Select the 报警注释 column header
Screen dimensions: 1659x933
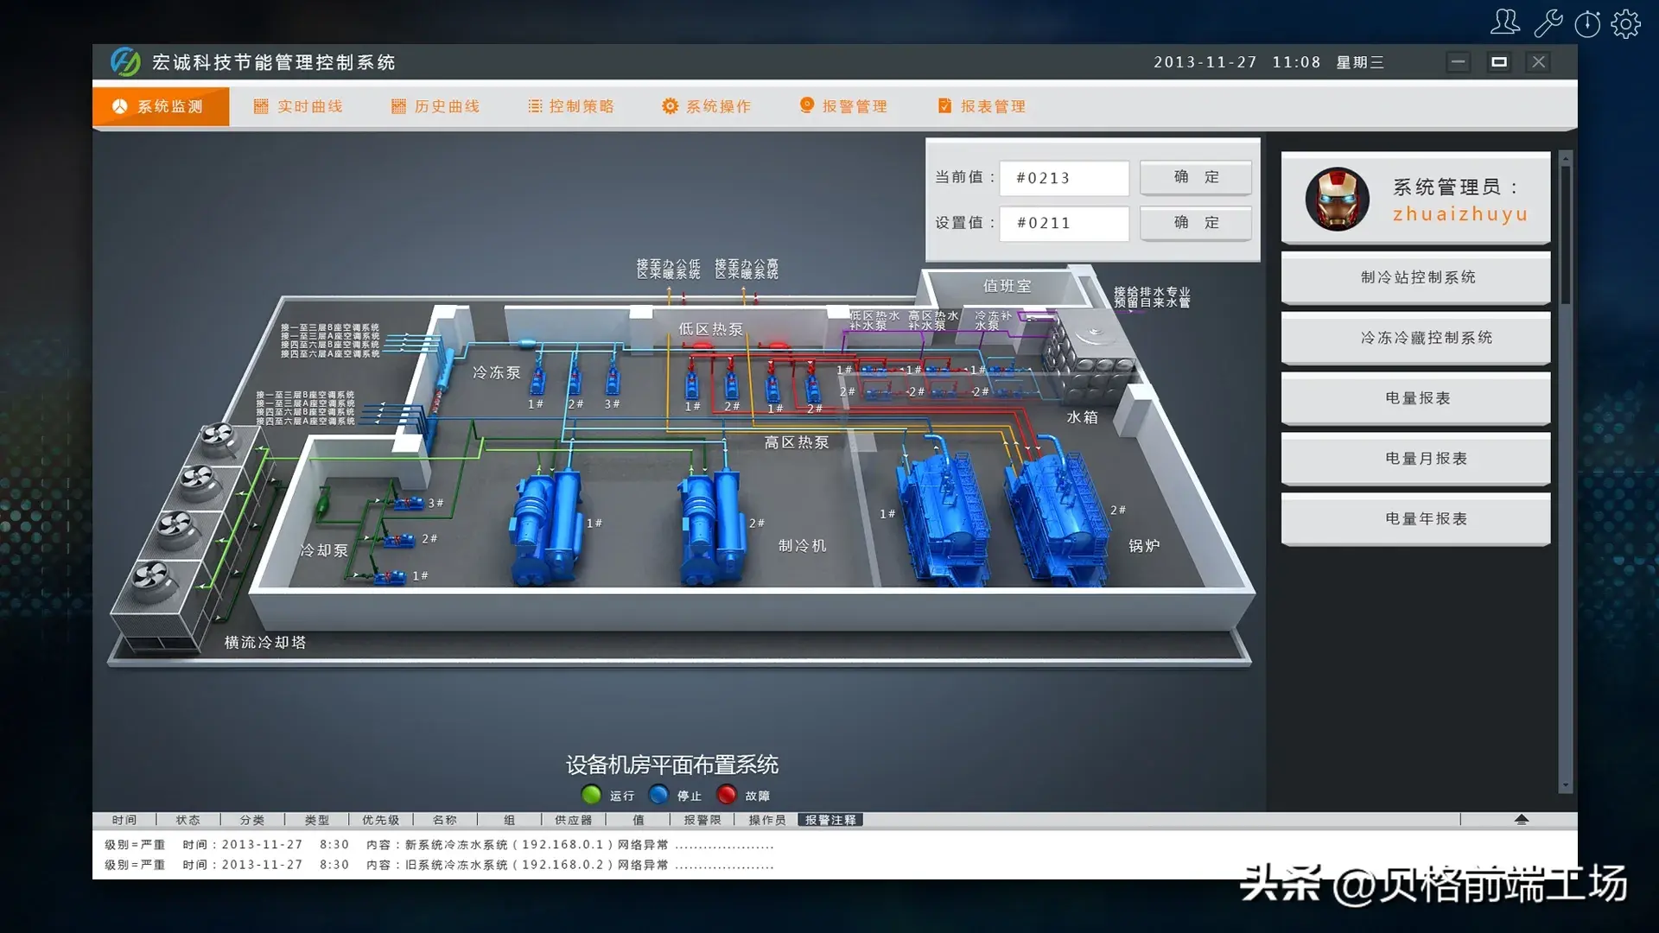[x=830, y=820]
